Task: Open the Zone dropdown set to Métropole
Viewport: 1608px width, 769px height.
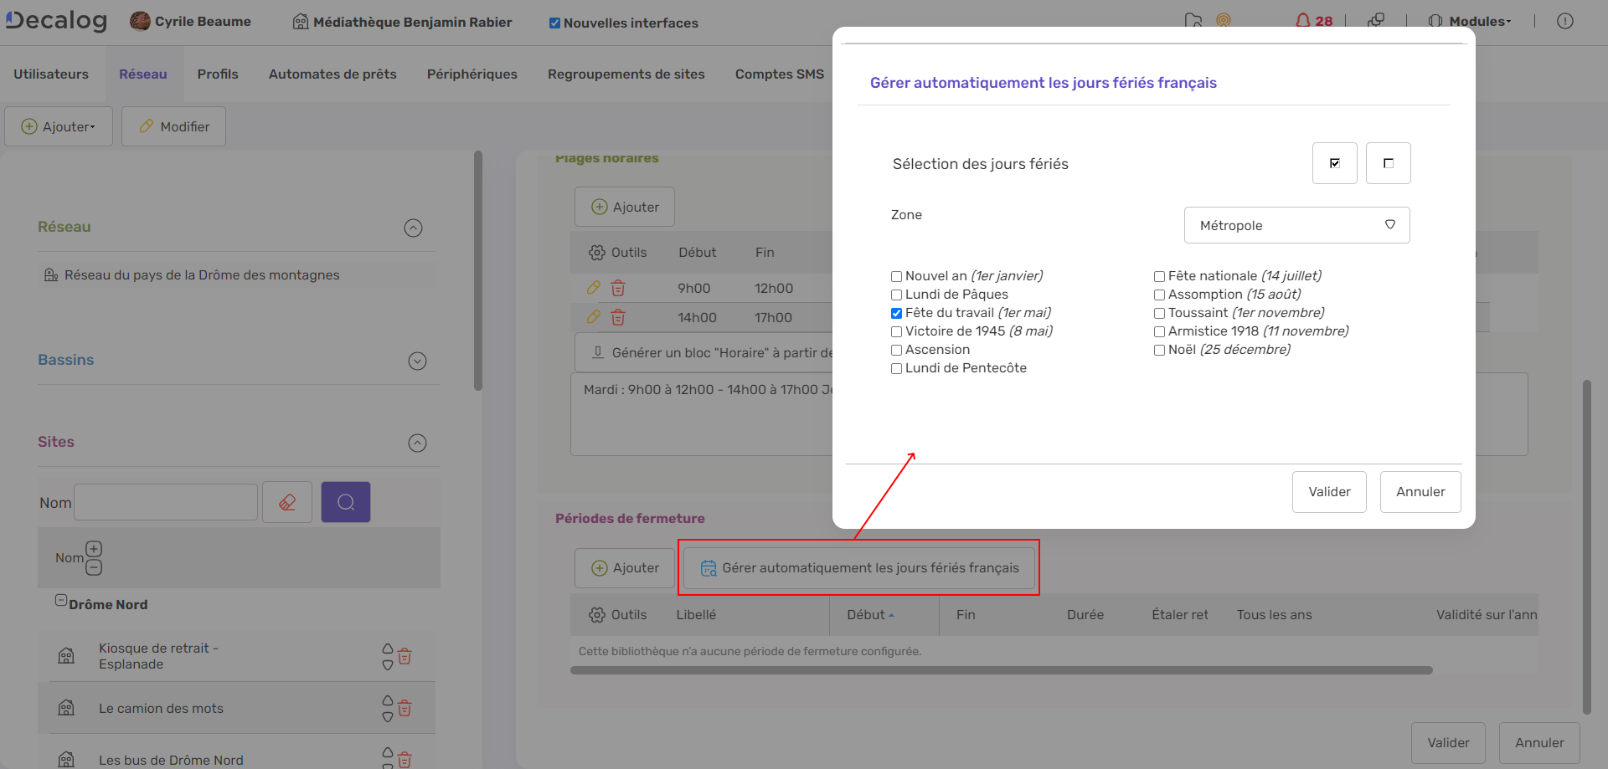Action: tap(1296, 225)
